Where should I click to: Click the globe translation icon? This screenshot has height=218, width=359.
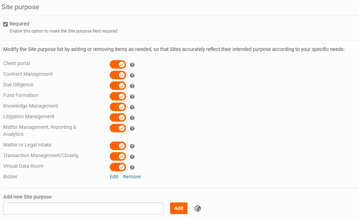click(198, 208)
